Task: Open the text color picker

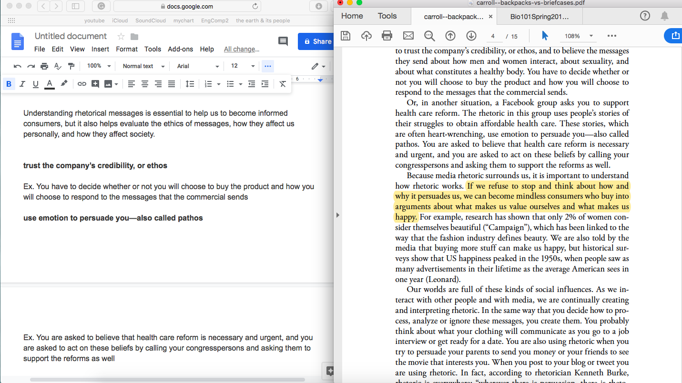Action: (x=49, y=84)
